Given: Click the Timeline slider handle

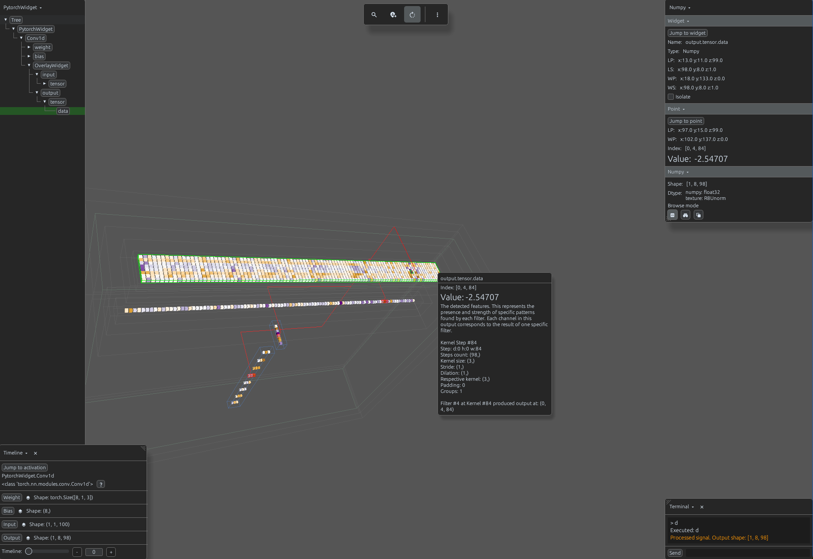Looking at the screenshot, I should click(29, 552).
